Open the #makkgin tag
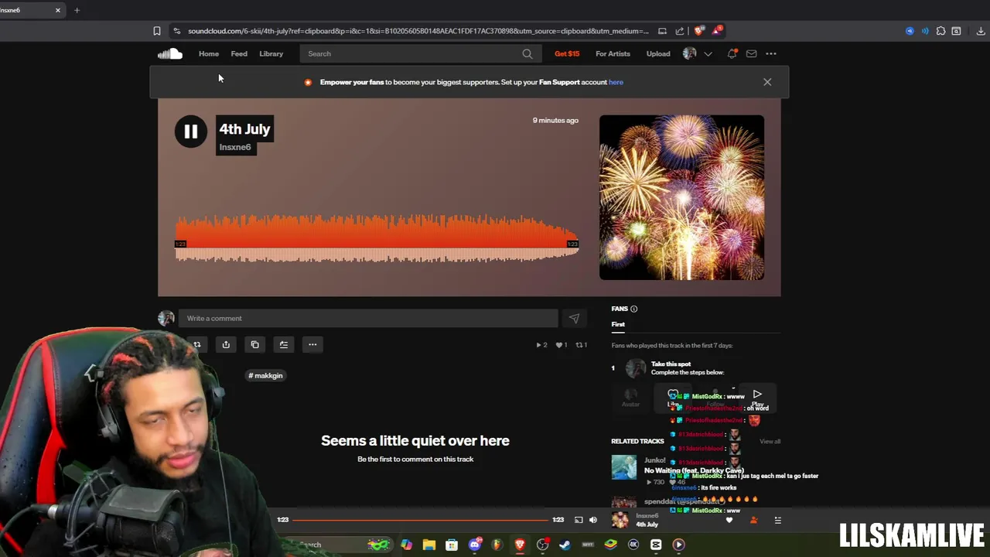 tap(265, 375)
